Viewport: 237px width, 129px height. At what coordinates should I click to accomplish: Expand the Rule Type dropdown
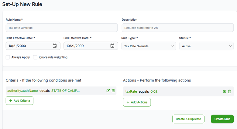148,46
